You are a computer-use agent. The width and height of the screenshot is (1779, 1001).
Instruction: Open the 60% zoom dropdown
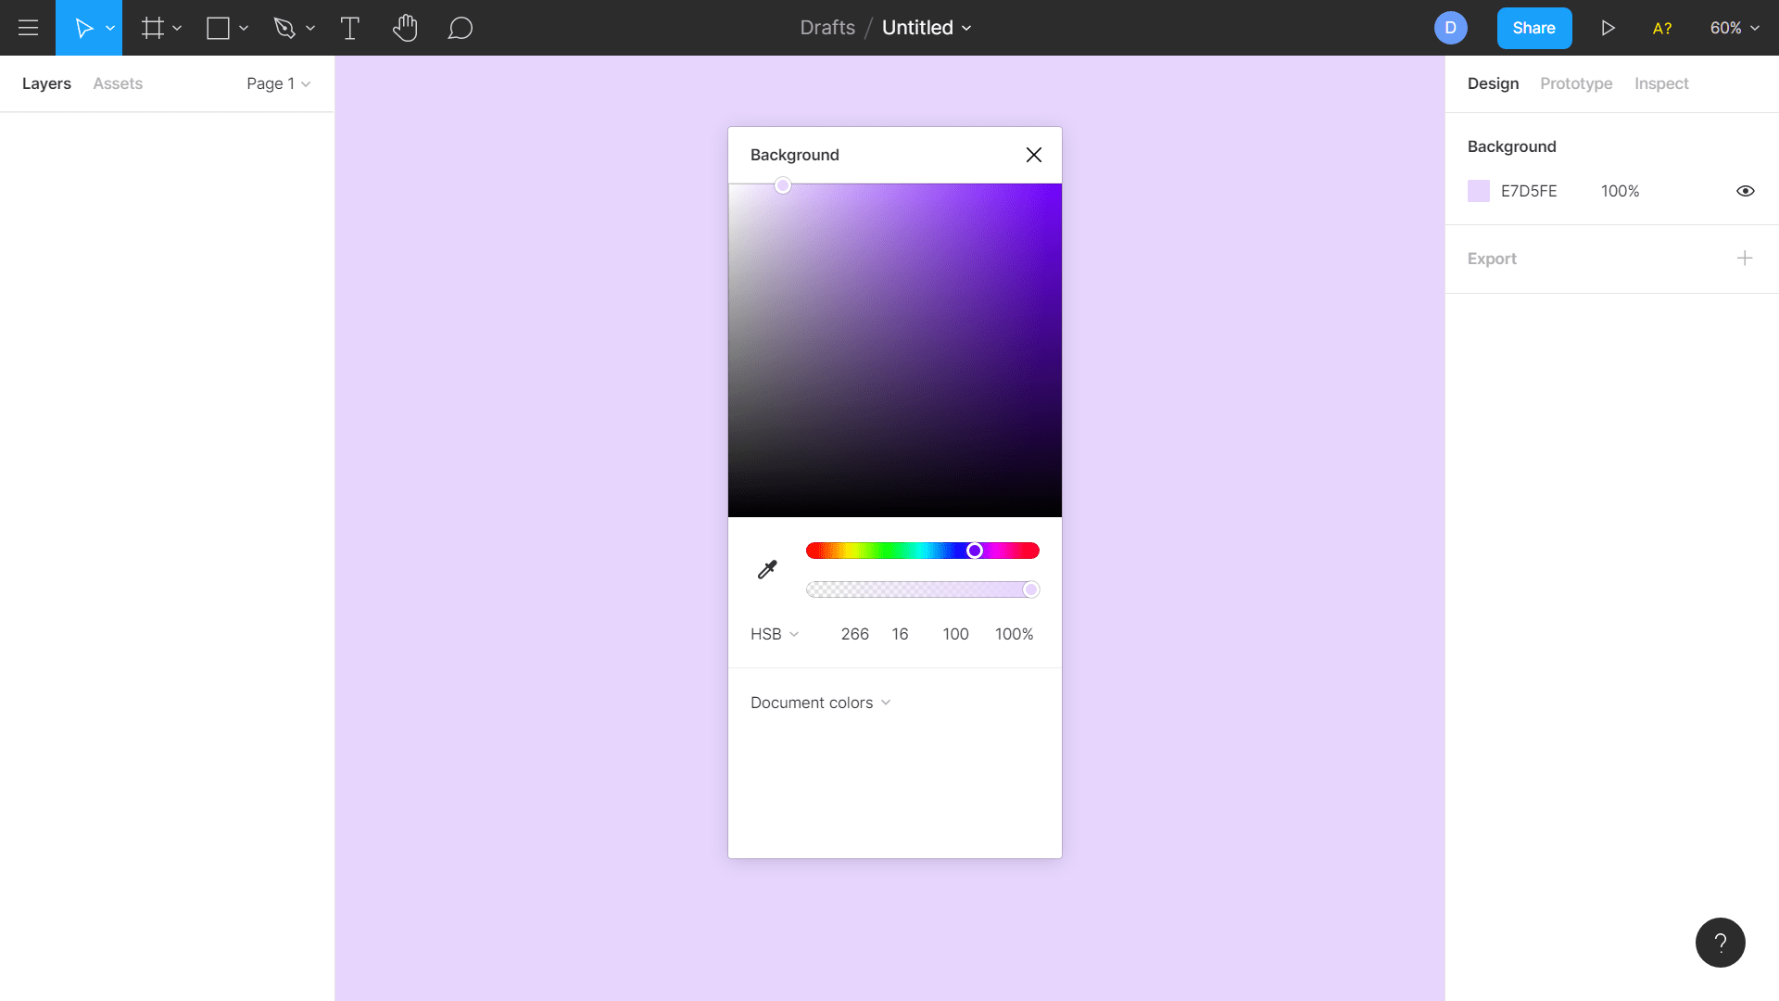1734,28
